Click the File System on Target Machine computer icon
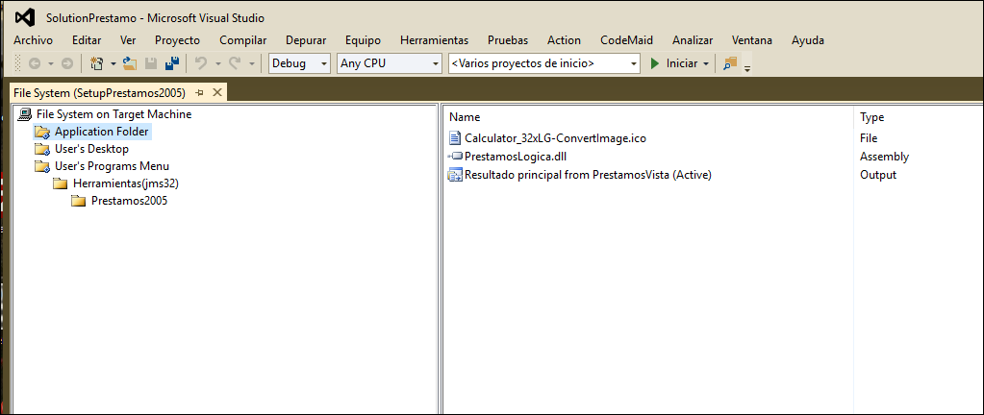The image size is (984, 415). (25, 114)
